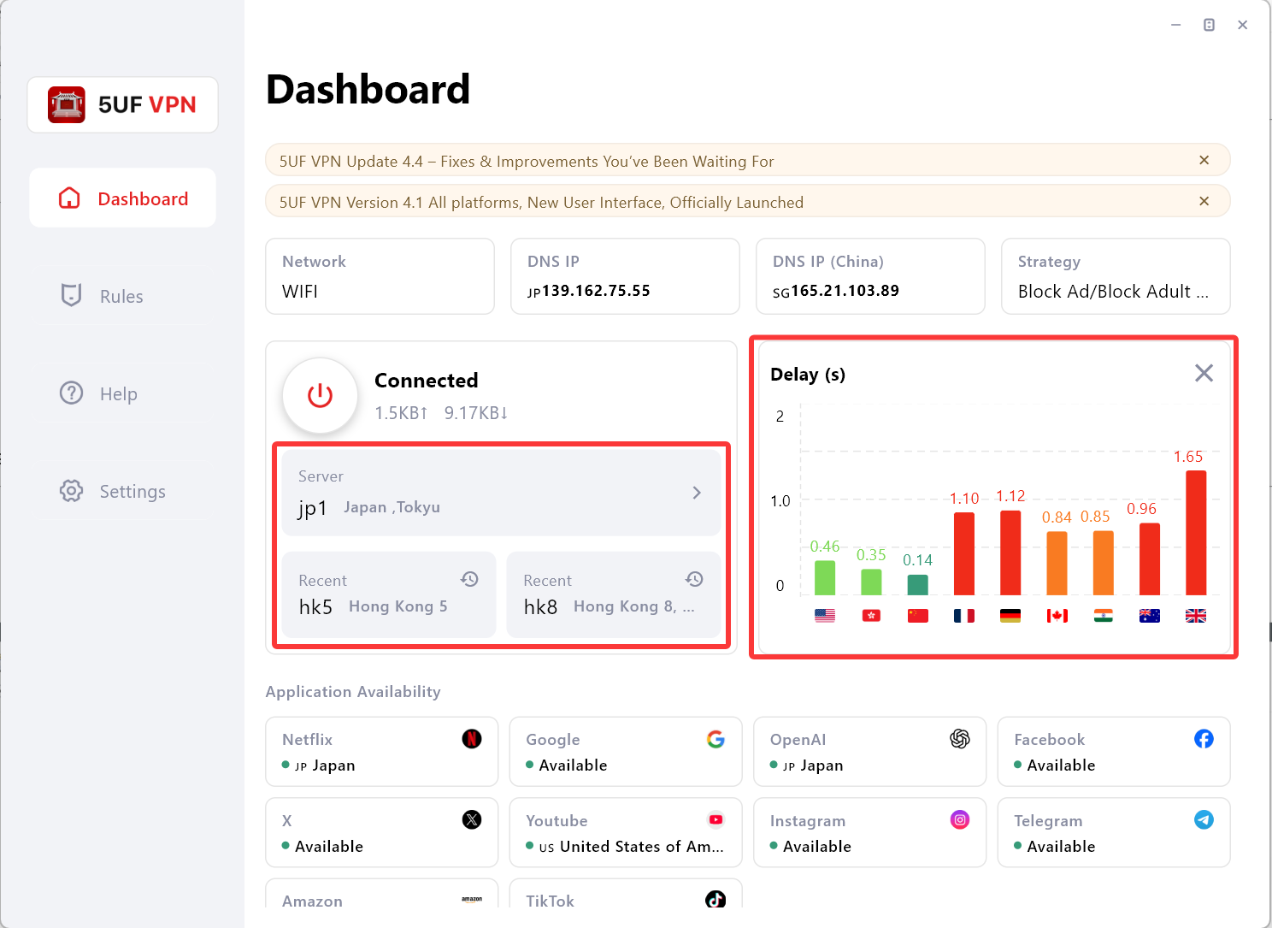Click the OpenAI logo icon
This screenshot has height=928, width=1272.
coord(960,739)
